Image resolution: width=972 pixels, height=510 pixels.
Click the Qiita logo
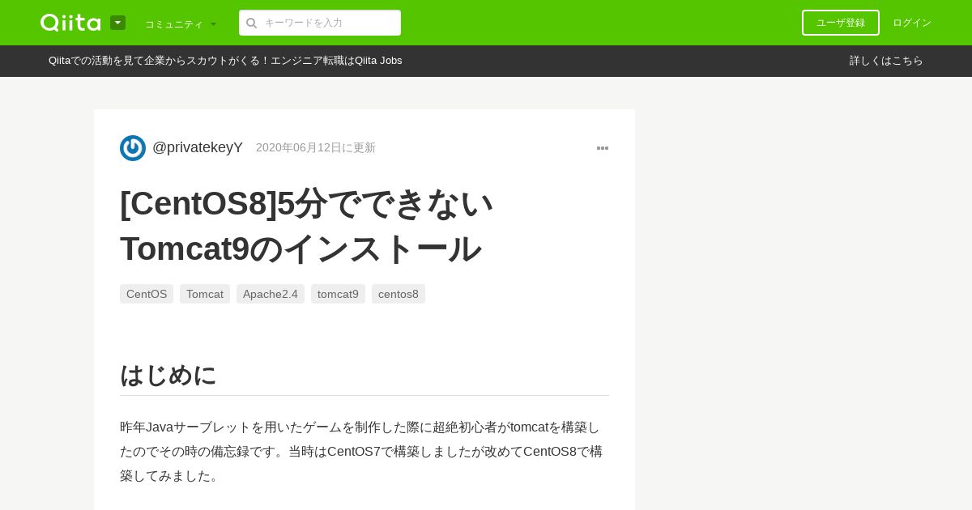pyautogui.click(x=70, y=23)
